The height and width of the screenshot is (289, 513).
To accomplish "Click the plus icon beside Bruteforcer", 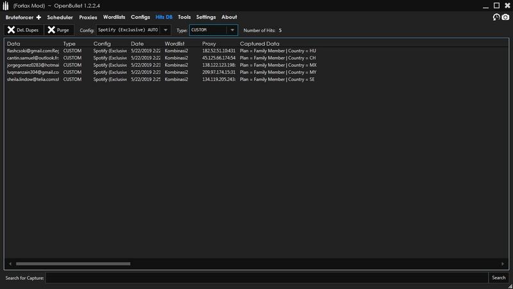I will tap(38, 17).
